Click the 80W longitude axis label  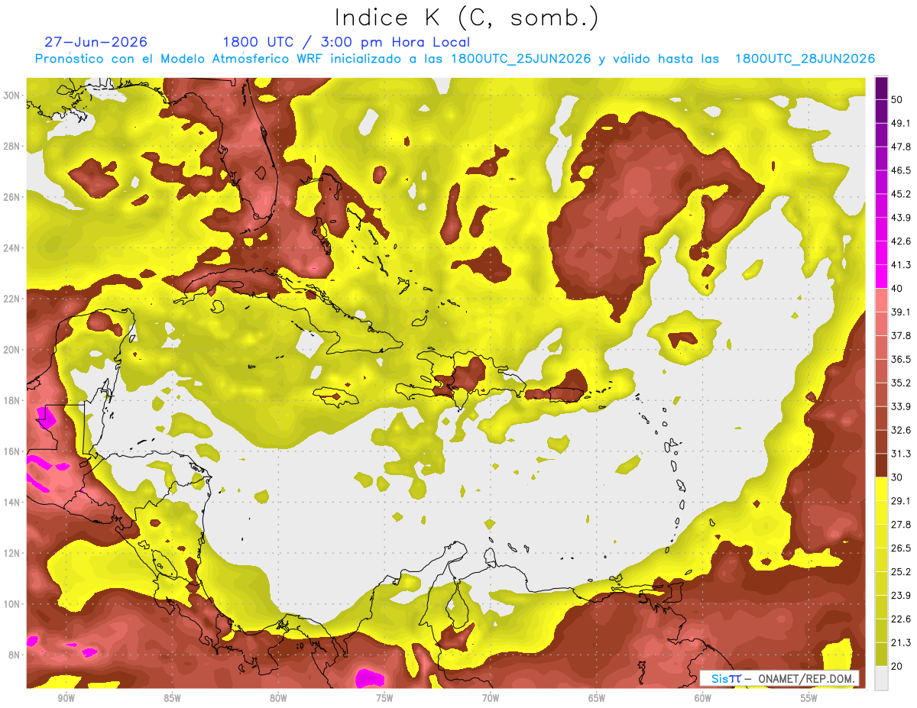(278, 699)
